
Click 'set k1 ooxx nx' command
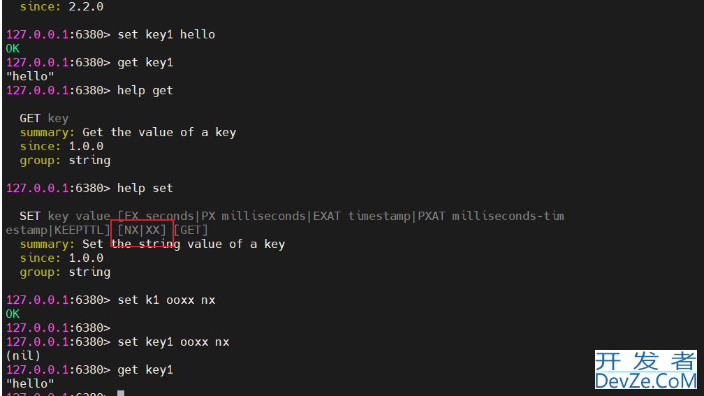(166, 300)
